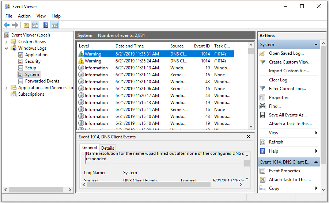
Task: Collapse the System section in Actions pane
Action: pos(316,45)
